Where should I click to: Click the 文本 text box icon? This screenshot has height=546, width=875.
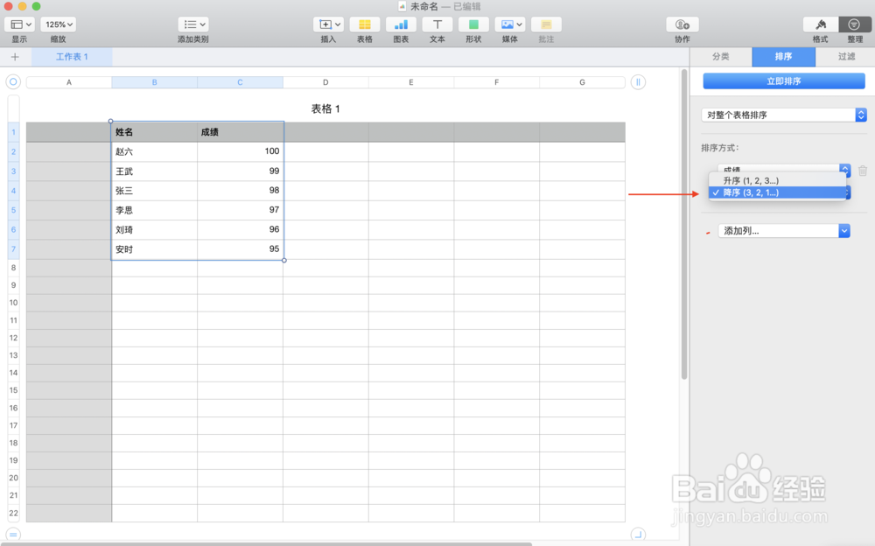point(437,24)
